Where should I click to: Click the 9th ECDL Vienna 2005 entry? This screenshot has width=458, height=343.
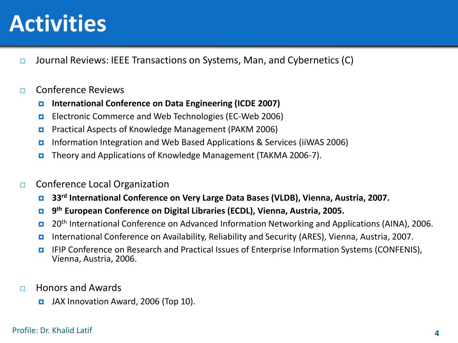198,211
